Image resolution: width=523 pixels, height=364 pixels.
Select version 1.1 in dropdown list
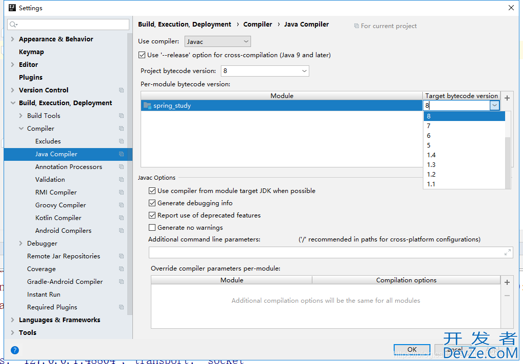coord(464,184)
